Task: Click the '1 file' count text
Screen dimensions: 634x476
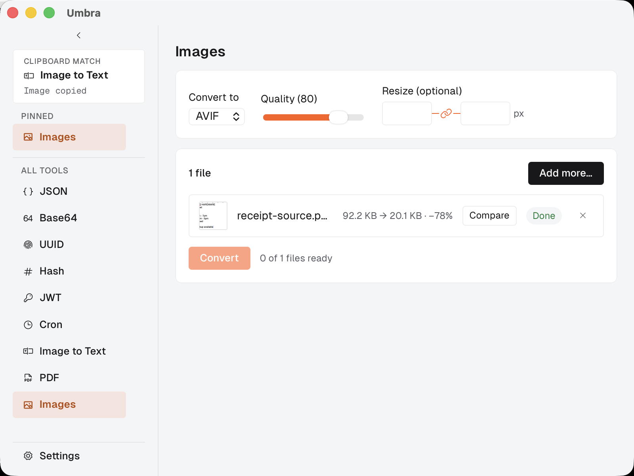Action: (x=200, y=173)
